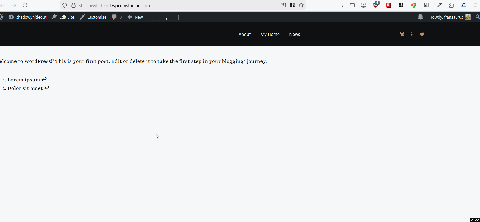480x222 pixels.
Task: Click Edit Site in the admin bar
Action: pyautogui.click(x=63, y=17)
